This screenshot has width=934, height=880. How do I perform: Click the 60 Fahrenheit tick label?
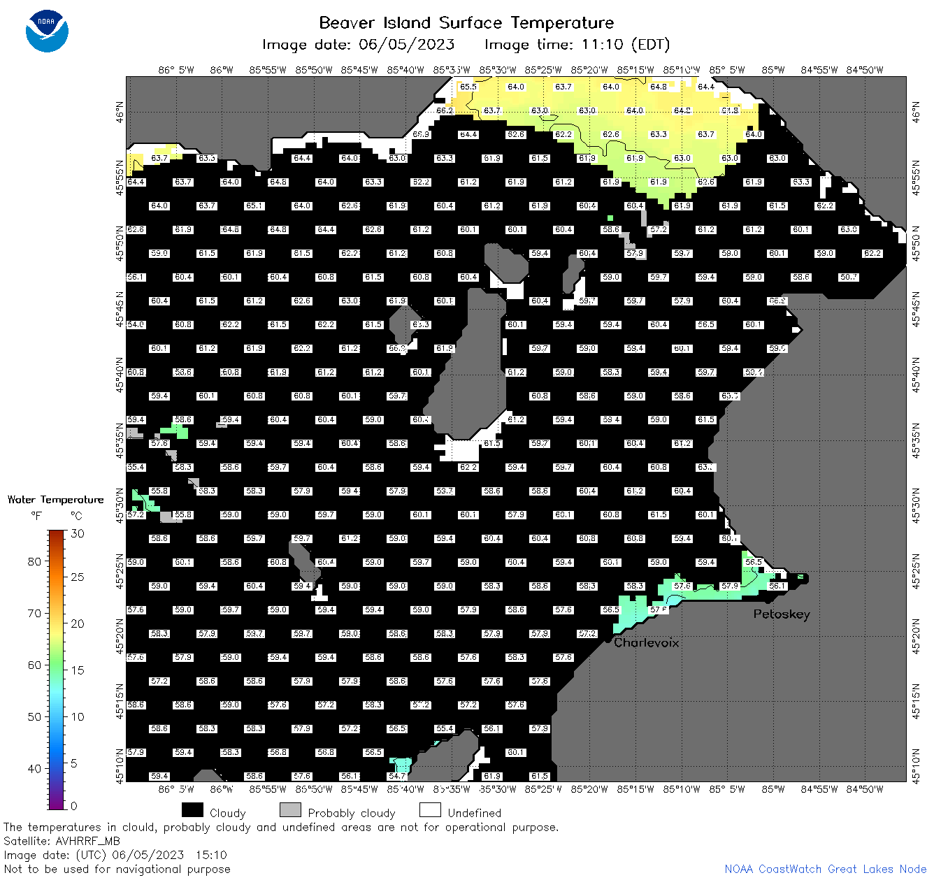34,665
